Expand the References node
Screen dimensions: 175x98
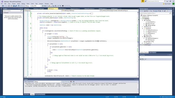(x=142, y=27)
